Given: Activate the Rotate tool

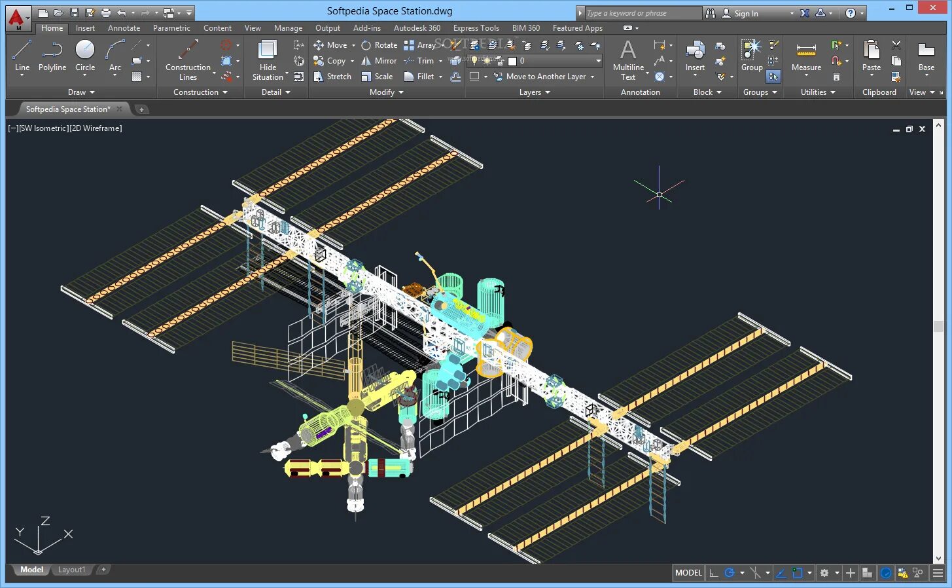Looking at the screenshot, I should pos(379,45).
